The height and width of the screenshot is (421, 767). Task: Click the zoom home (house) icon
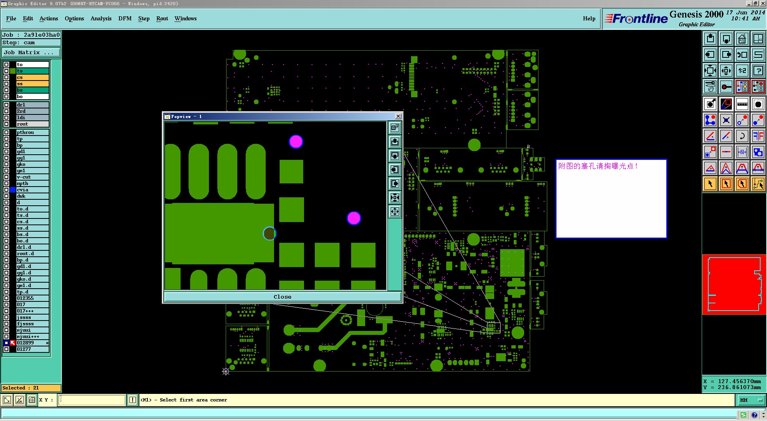point(742,39)
